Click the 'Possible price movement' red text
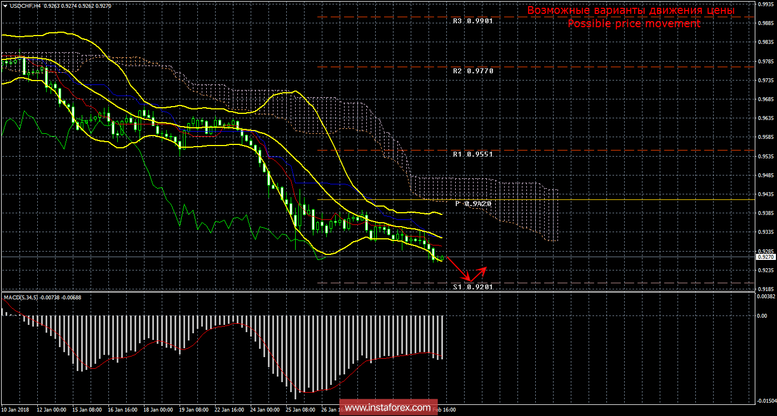This screenshot has height=416, width=777. point(634,24)
